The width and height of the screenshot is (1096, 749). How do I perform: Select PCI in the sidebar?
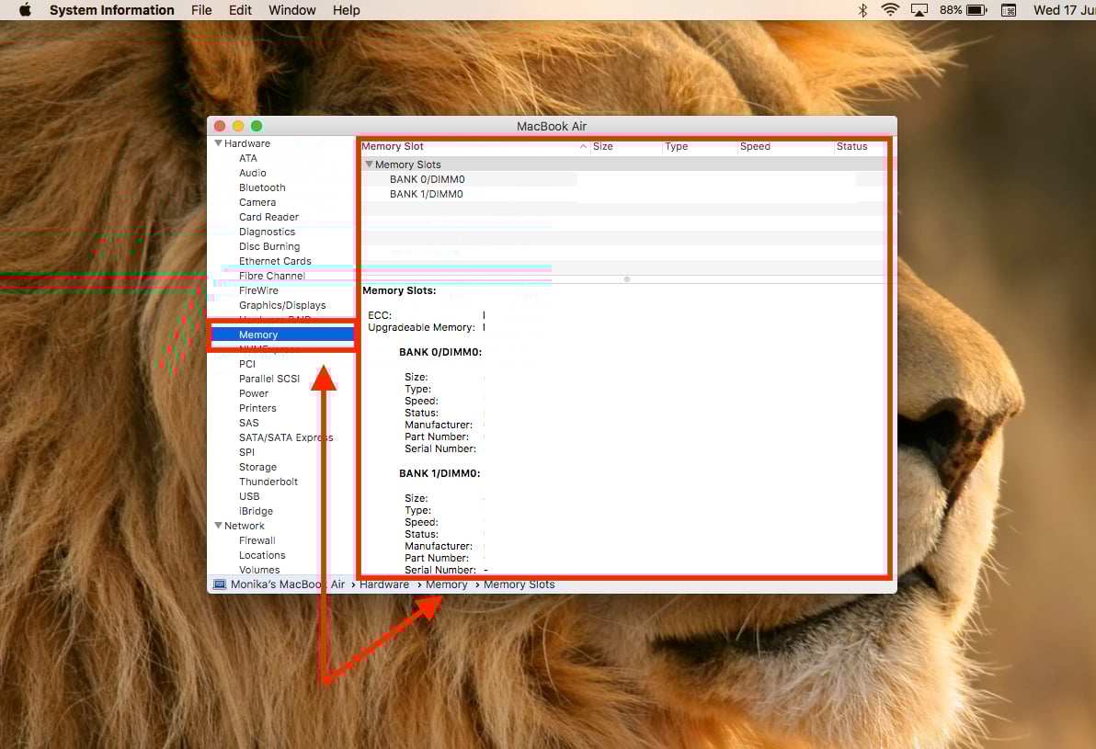tap(247, 363)
